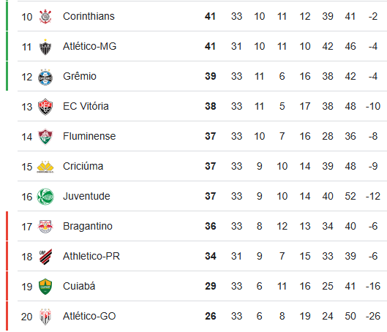Click the green qualification bar beside Atlético-MG

click(7, 46)
